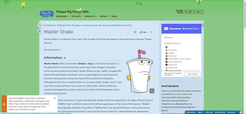Select duckduckgoose in Discord members
This screenshot has height=114, width=246.
(173, 62)
